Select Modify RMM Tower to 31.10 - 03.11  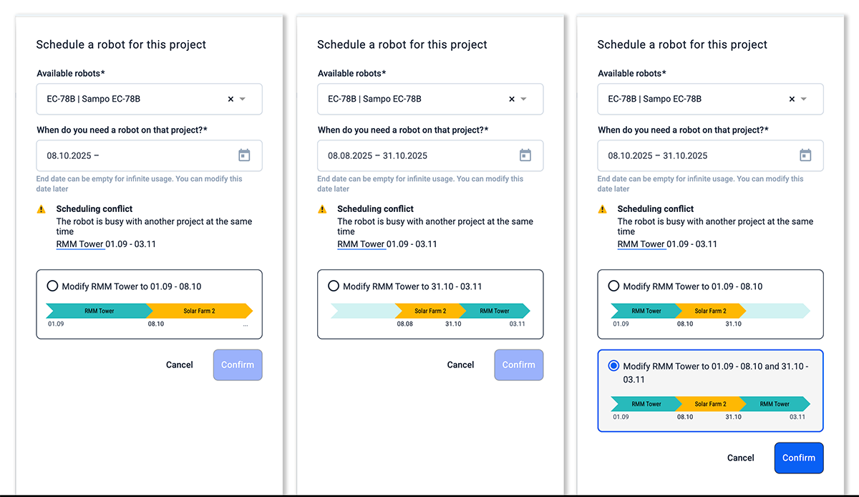(x=334, y=286)
